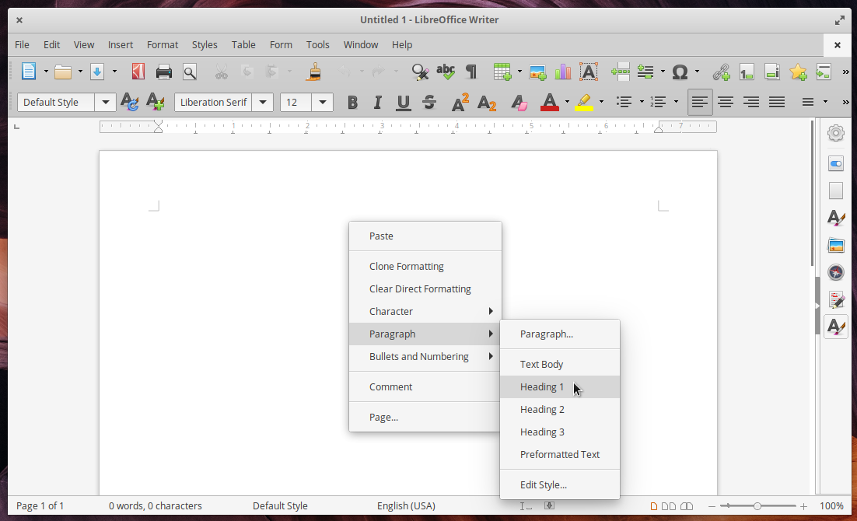Enable italic text formatting
Image resolution: width=857 pixels, height=521 pixels.
(377, 102)
